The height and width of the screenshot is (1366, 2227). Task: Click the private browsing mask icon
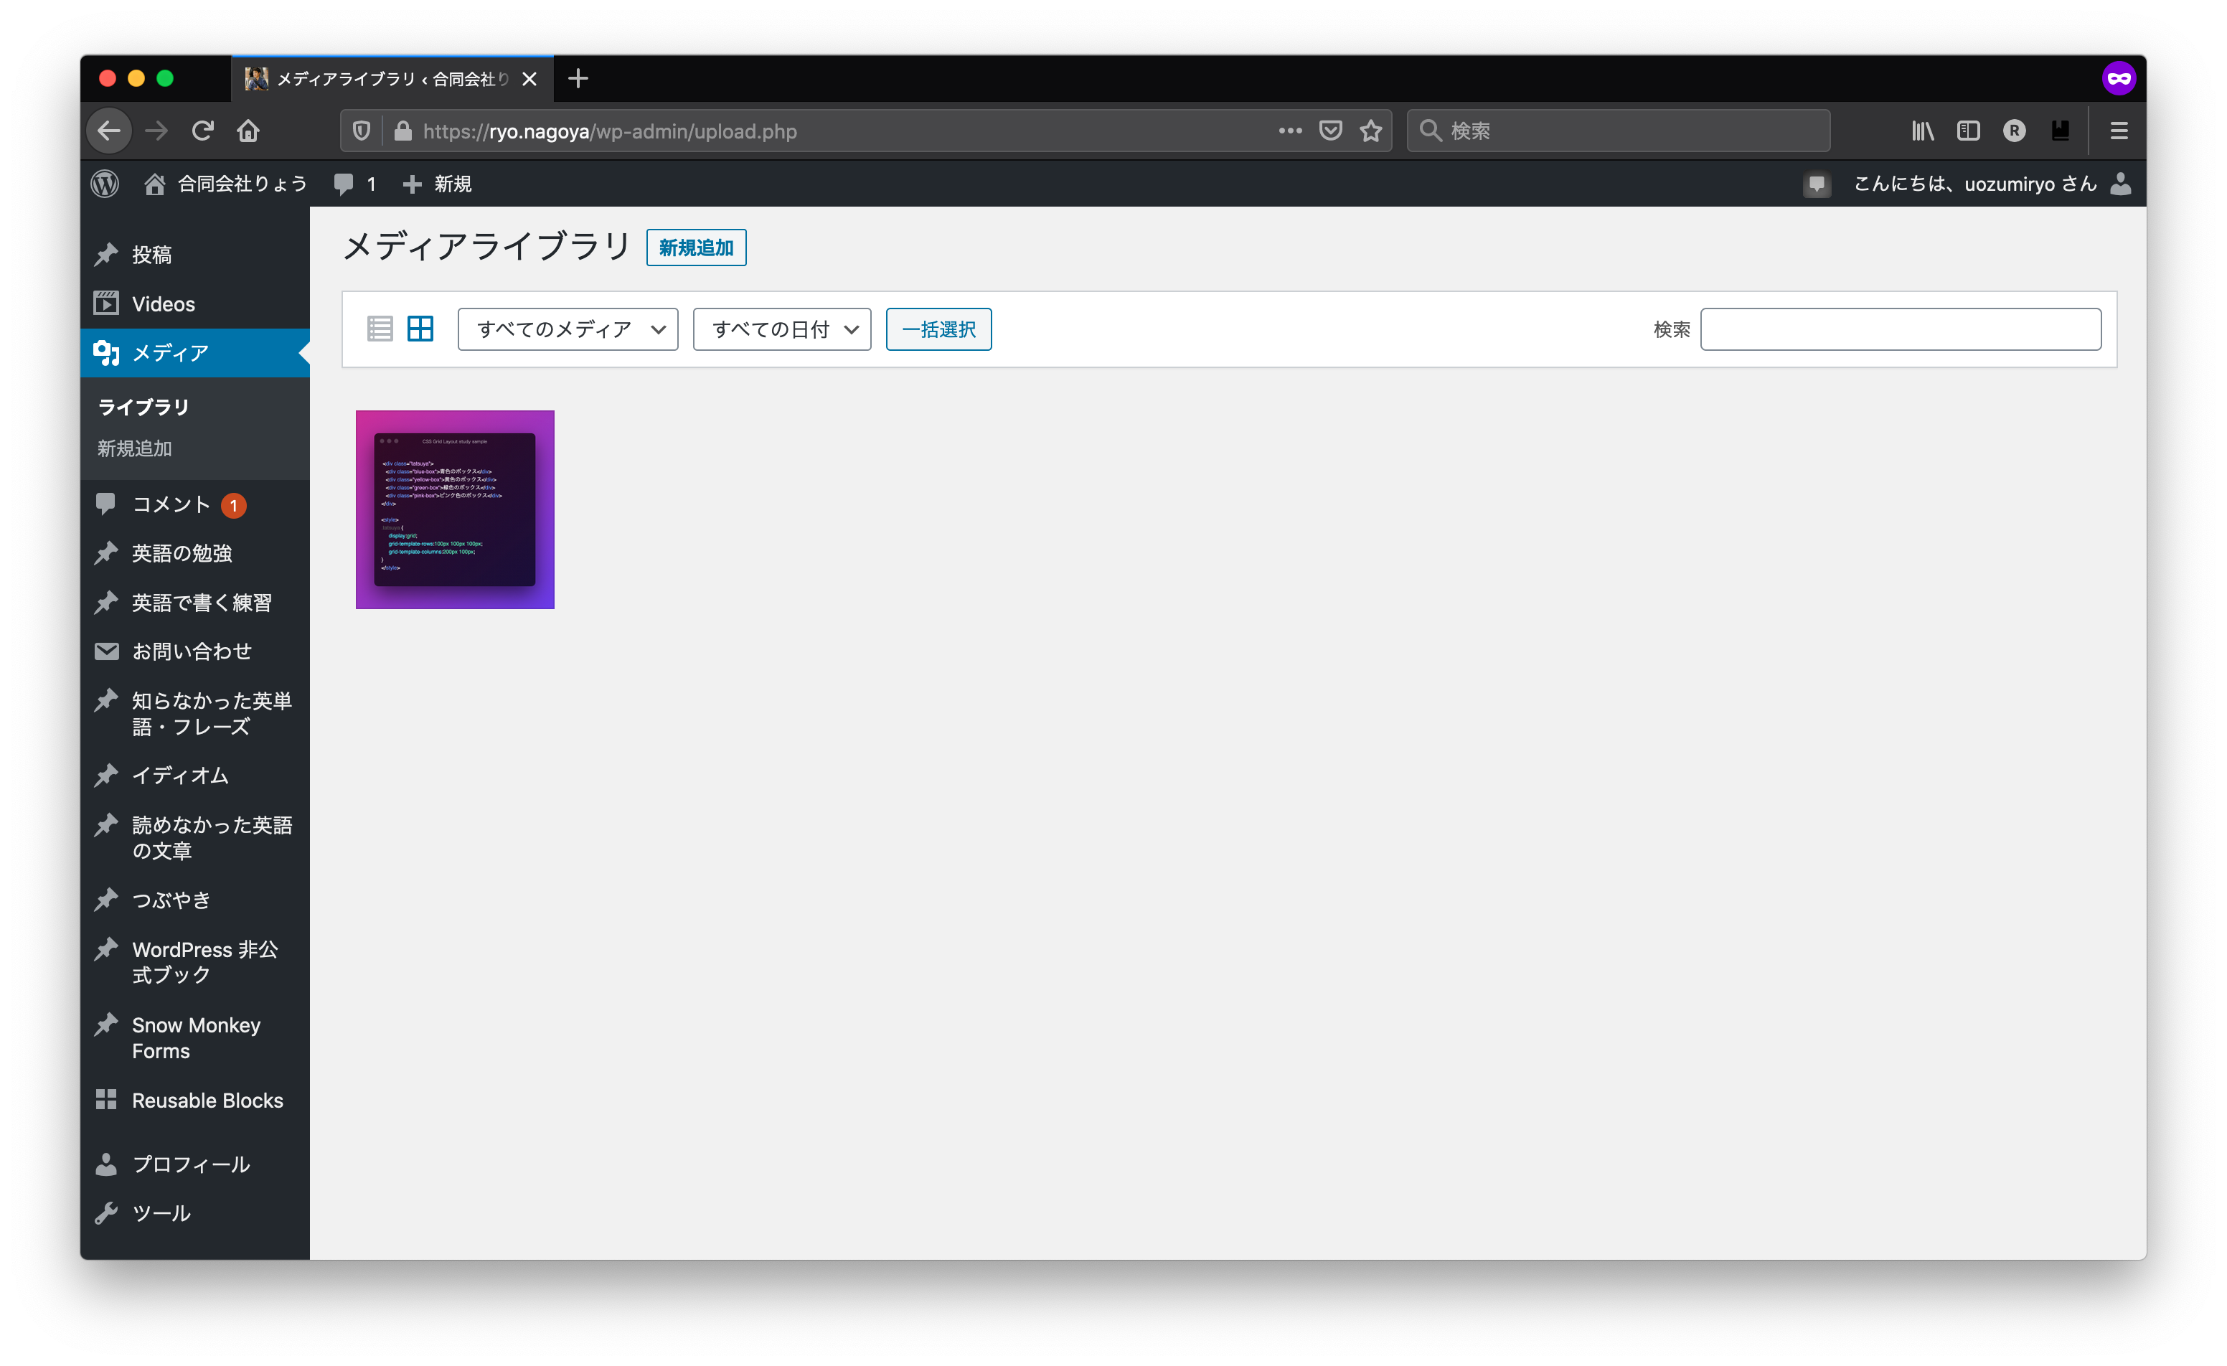tap(2119, 79)
